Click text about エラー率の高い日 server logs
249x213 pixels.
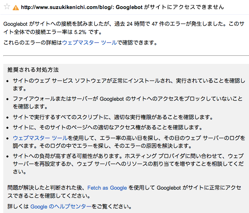click(x=129, y=142)
